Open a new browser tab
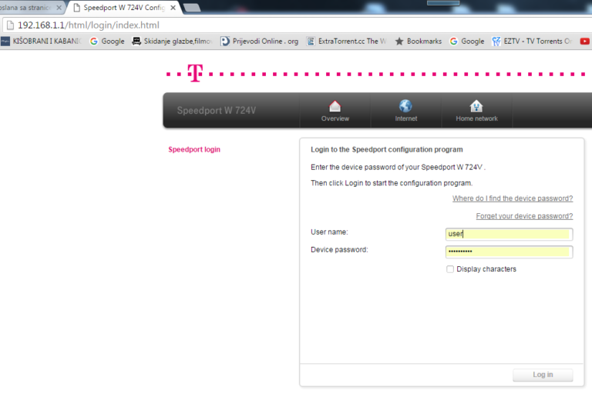This screenshot has width=592, height=400. point(192,8)
